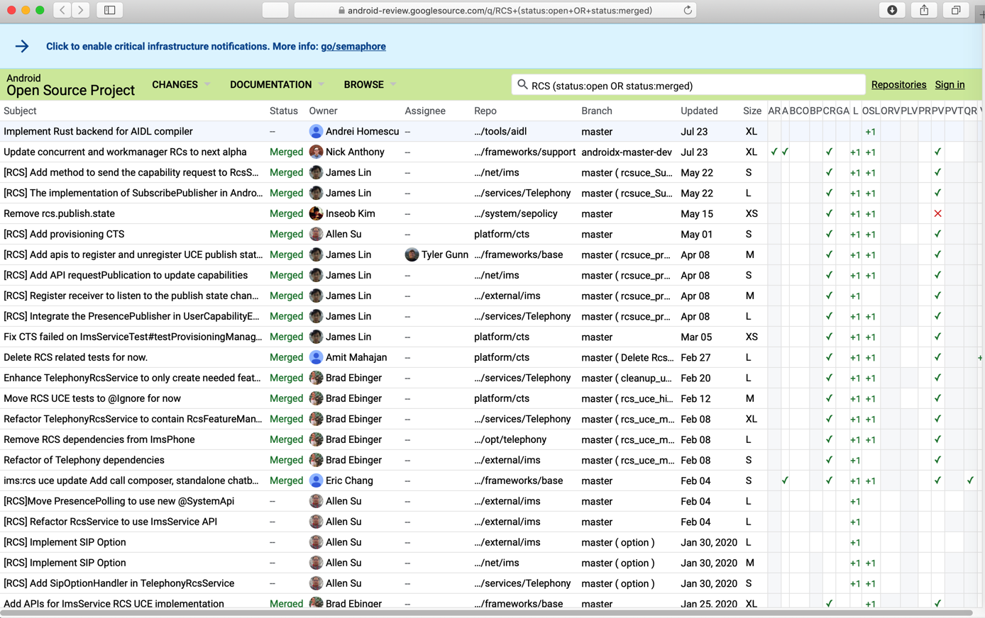Open '[RCS] Add SipOptionHandler in TelephonyRcsService'
Image resolution: width=985 pixels, height=618 pixels.
(119, 583)
